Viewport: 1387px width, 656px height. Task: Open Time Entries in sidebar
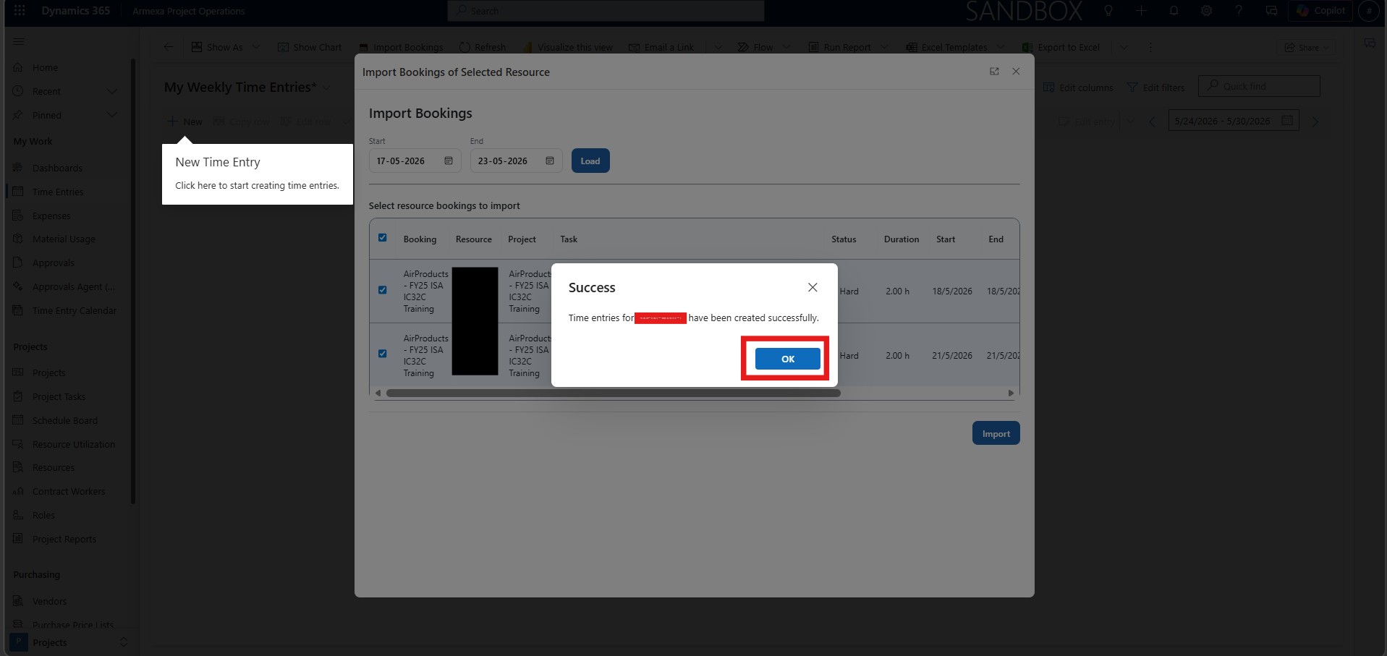click(58, 192)
